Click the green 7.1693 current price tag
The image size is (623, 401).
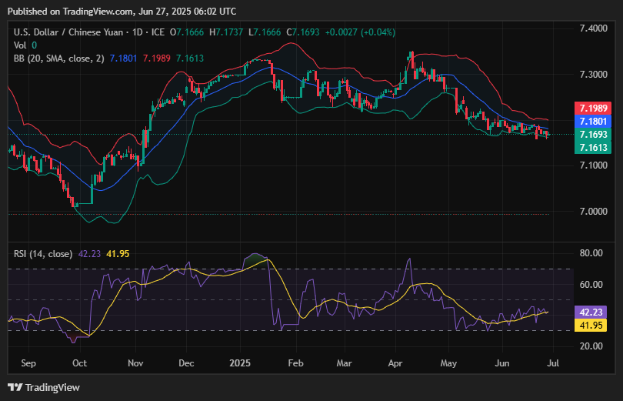[593, 135]
